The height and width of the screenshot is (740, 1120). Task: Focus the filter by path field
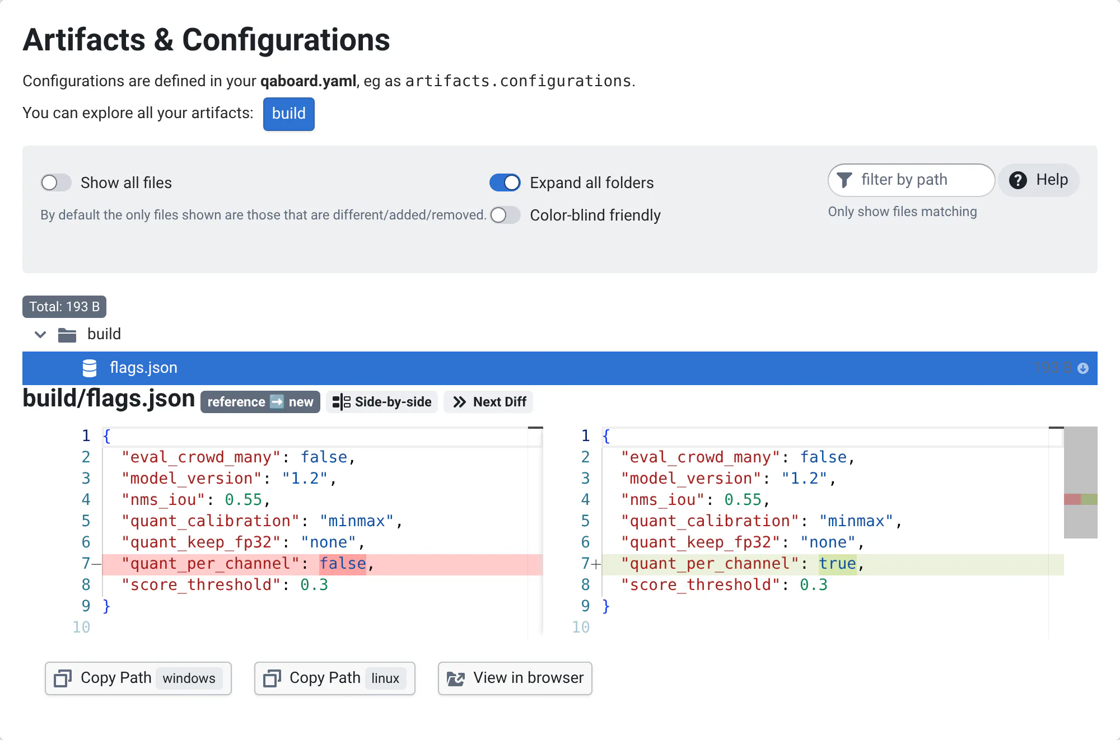(x=911, y=180)
